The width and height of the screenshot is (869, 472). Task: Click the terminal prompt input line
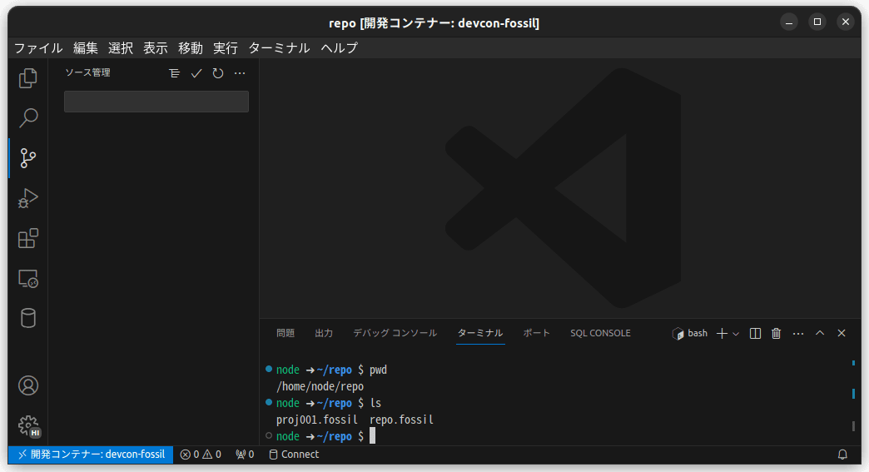coord(326,436)
